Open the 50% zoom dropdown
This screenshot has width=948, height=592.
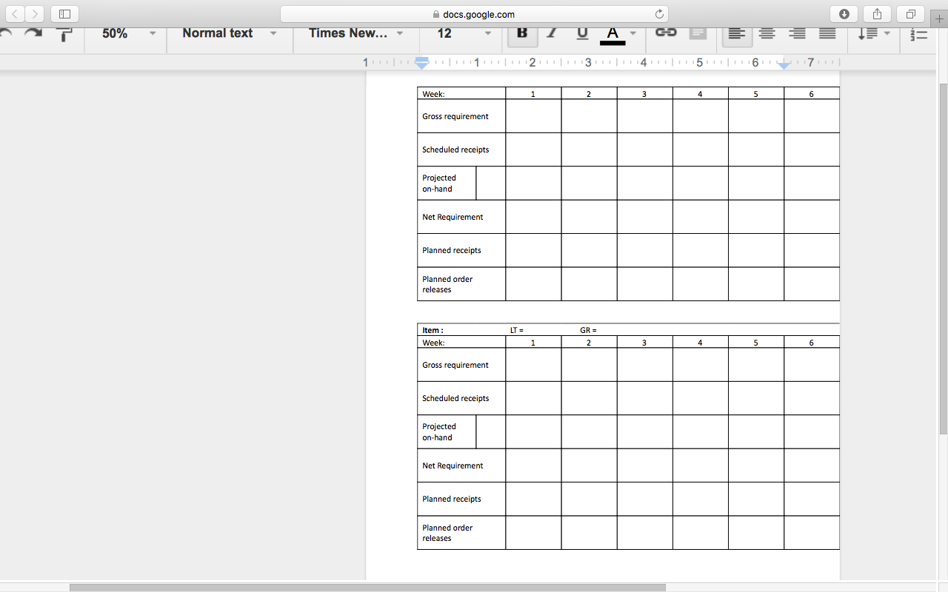point(129,33)
